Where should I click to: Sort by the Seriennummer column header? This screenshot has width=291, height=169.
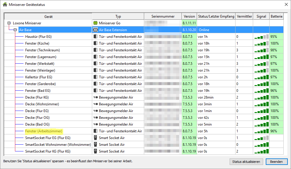click(x=163, y=16)
